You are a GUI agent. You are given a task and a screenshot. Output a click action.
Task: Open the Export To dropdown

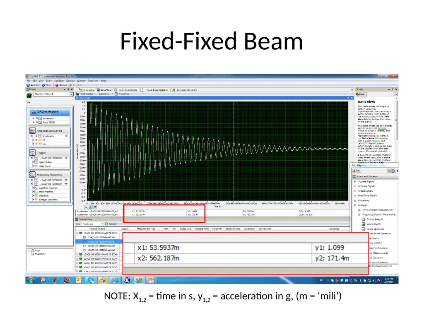point(113,94)
